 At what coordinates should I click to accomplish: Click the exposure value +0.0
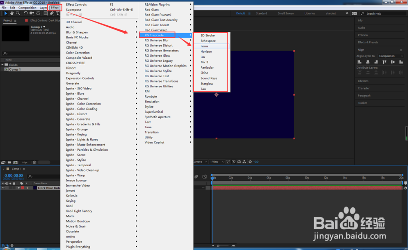point(256,162)
